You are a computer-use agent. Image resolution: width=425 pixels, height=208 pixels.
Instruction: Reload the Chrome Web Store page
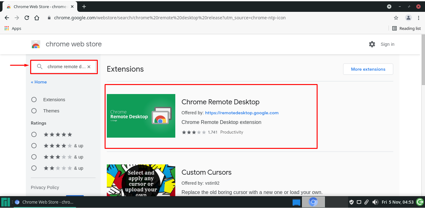[27, 18]
